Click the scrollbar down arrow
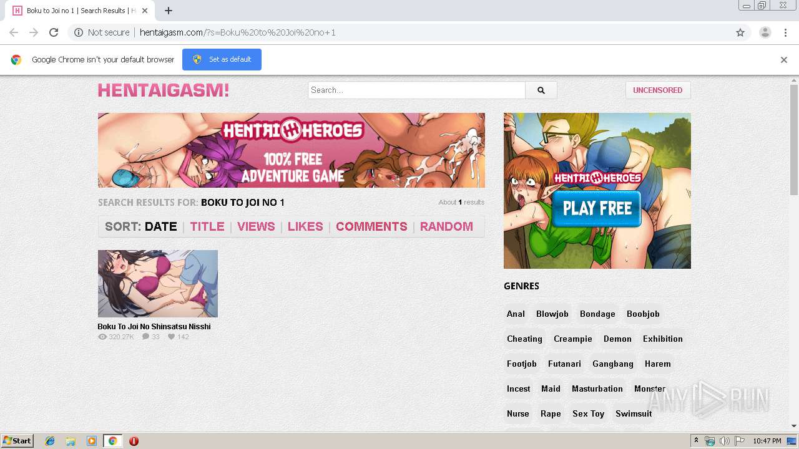This screenshot has width=799, height=449. click(x=794, y=427)
